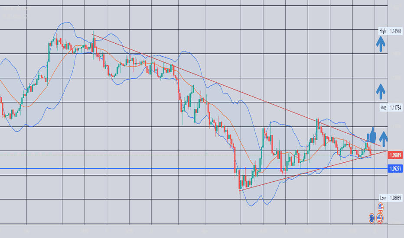404x238 pixels.
Task: Click the blue thumbs-up icon
Action: click(372, 135)
